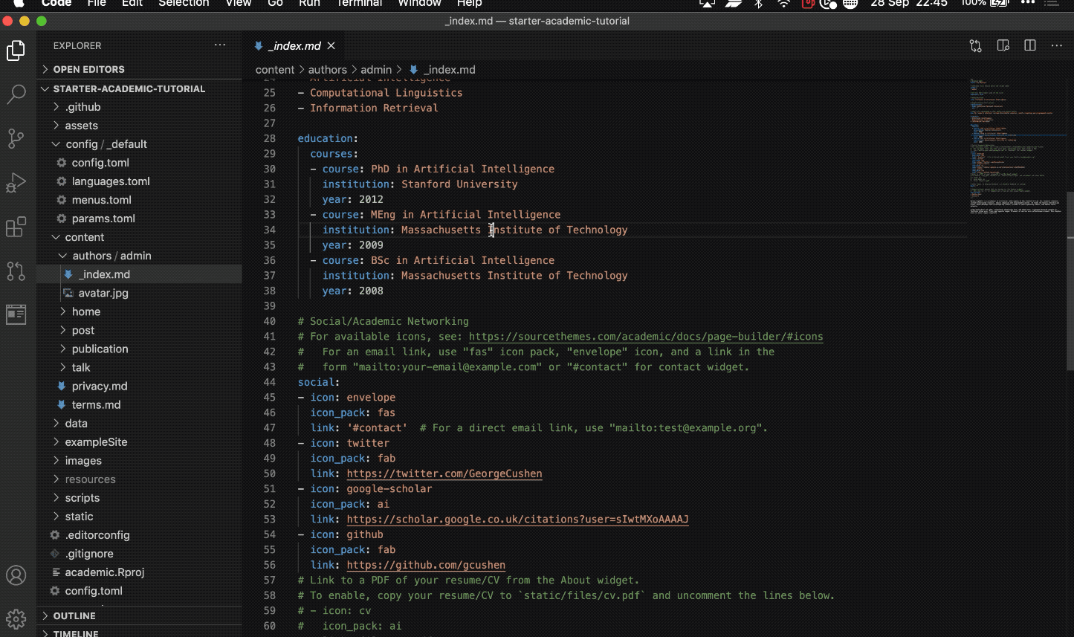Open the Manage gear icon

tap(16, 618)
